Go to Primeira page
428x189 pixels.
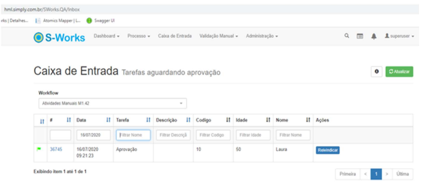click(348, 174)
